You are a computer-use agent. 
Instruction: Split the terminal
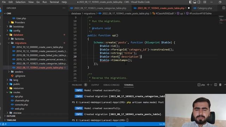click(215, 85)
